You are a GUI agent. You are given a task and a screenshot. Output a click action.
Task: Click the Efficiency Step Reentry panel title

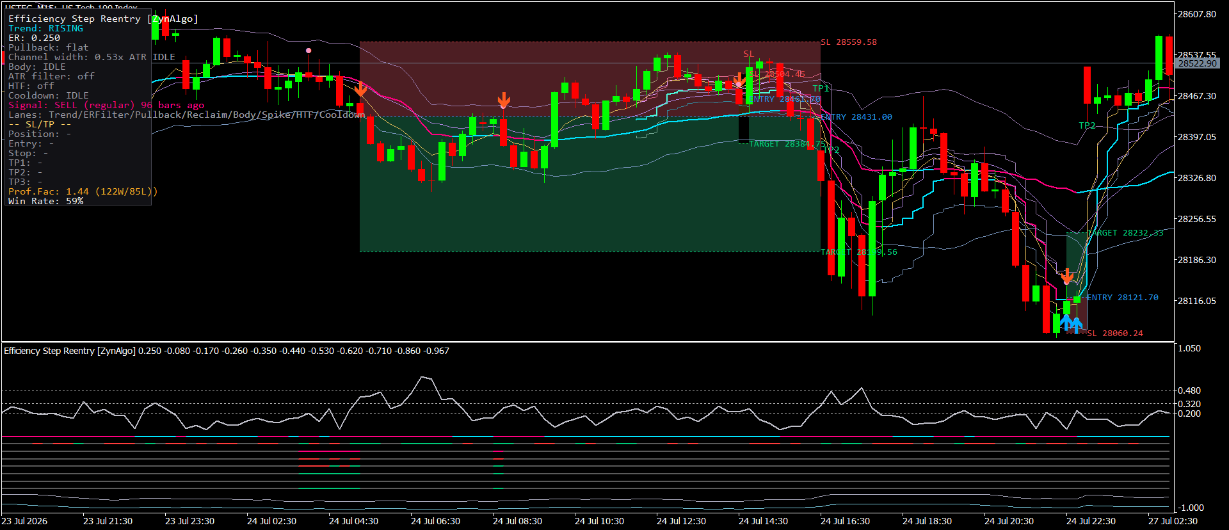[103, 19]
